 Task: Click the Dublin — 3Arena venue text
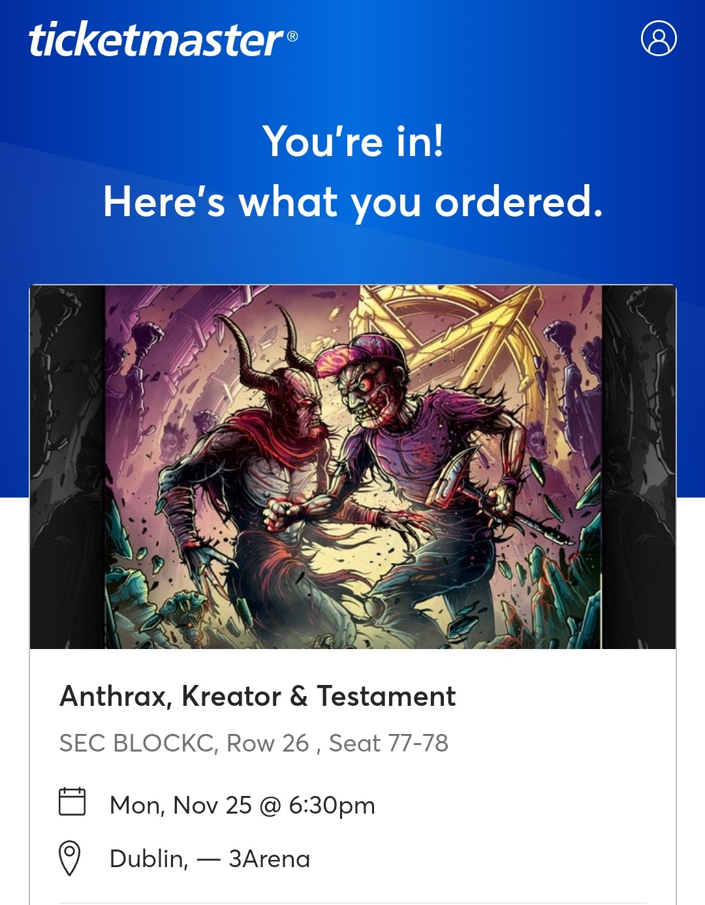pos(210,859)
